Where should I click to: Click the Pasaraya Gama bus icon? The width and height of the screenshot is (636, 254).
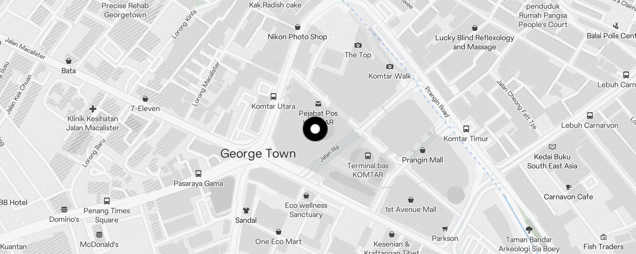click(x=198, y=174)
